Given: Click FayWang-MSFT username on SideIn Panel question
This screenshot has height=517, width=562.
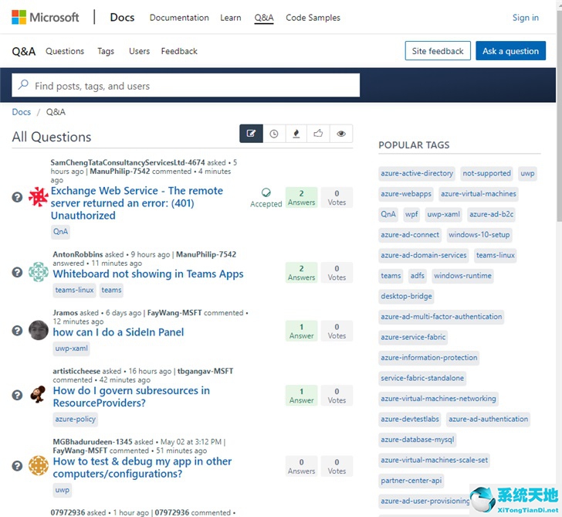Looking at the screenshot, I should pyautogui.click(x=174, y=312).
